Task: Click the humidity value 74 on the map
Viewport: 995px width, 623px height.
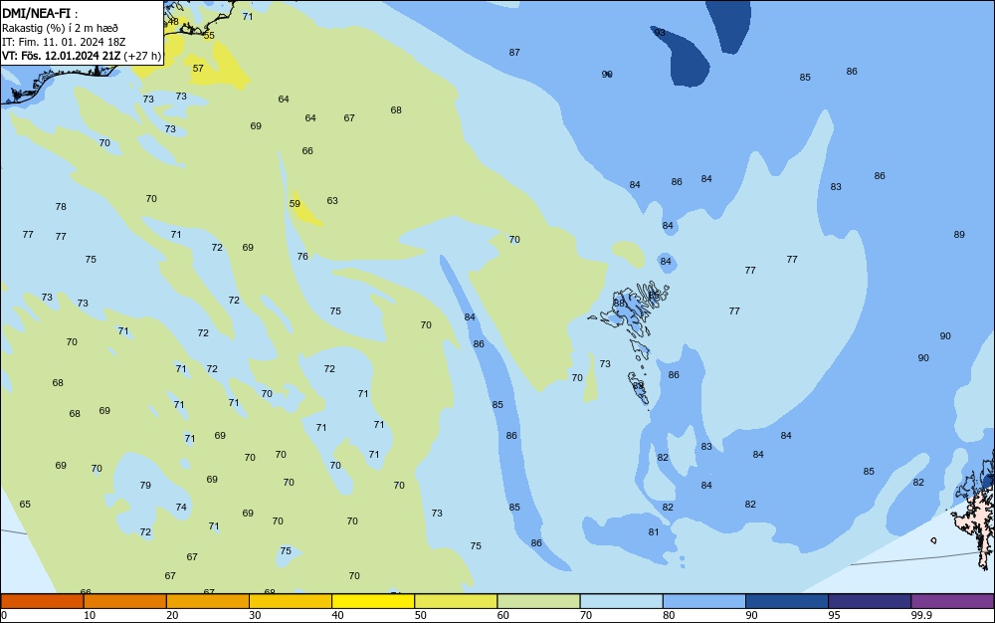Action: coord(181,507)
